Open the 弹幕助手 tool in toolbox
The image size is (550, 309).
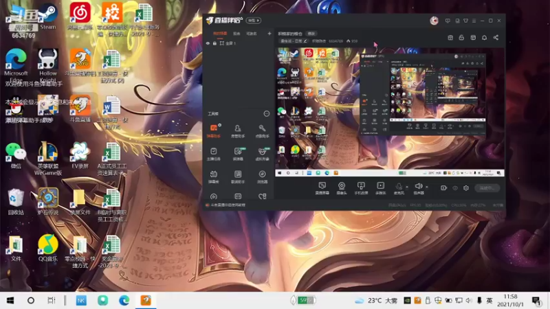213,131
